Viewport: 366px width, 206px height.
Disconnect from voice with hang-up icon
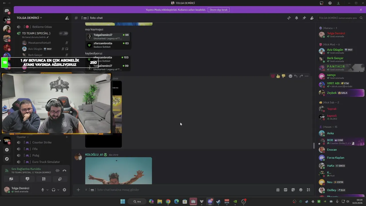coord(64,171)
